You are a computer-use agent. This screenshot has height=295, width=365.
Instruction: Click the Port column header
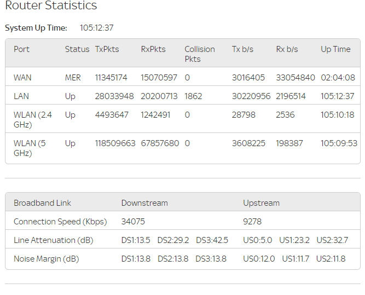[22, 49]
